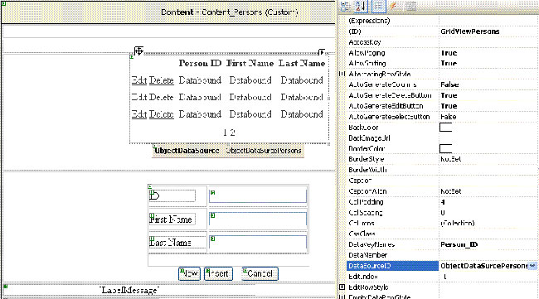
Task: Click Delete link in third grid row
Action: 161,114
